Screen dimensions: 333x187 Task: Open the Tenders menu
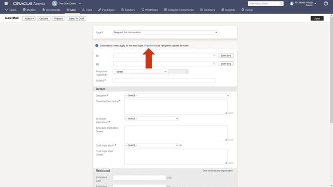click(x=128, y=10)
